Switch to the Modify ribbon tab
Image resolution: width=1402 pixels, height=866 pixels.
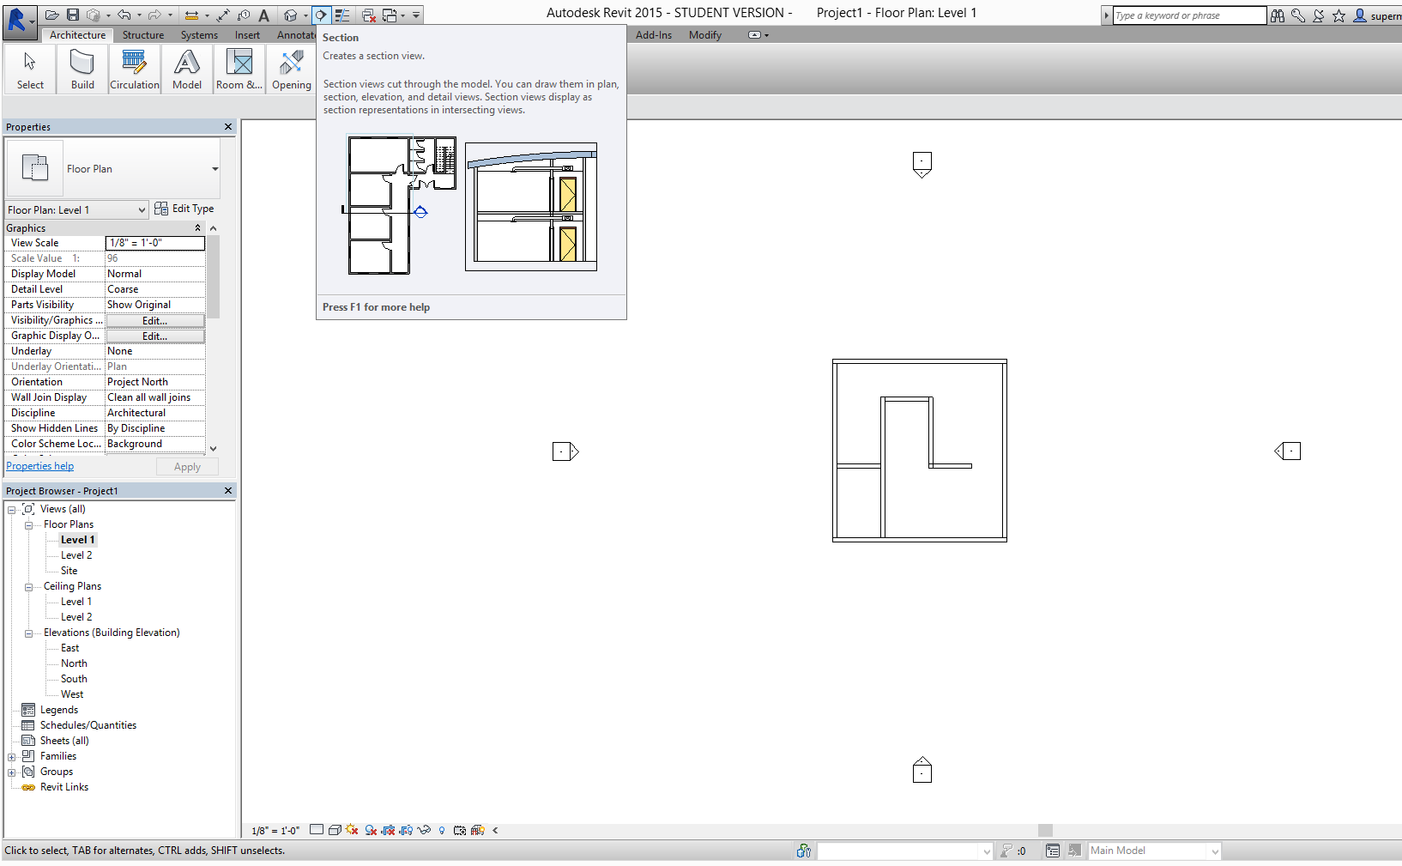[x=705, y=35]
